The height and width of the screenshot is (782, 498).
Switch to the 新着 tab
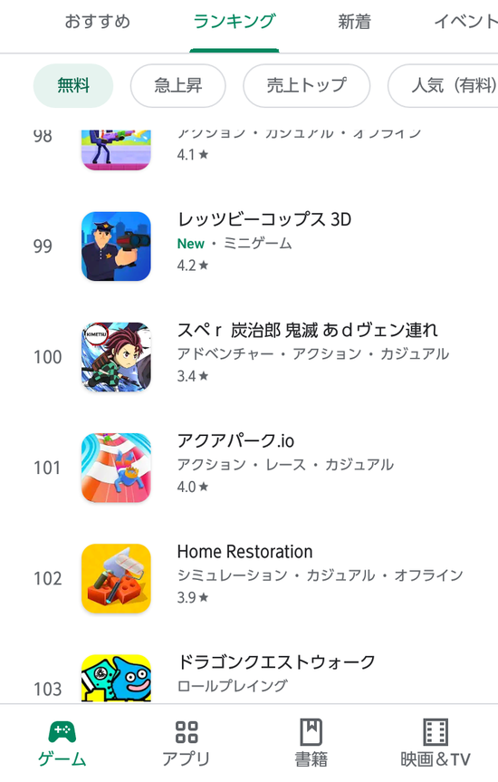point(354,22)
